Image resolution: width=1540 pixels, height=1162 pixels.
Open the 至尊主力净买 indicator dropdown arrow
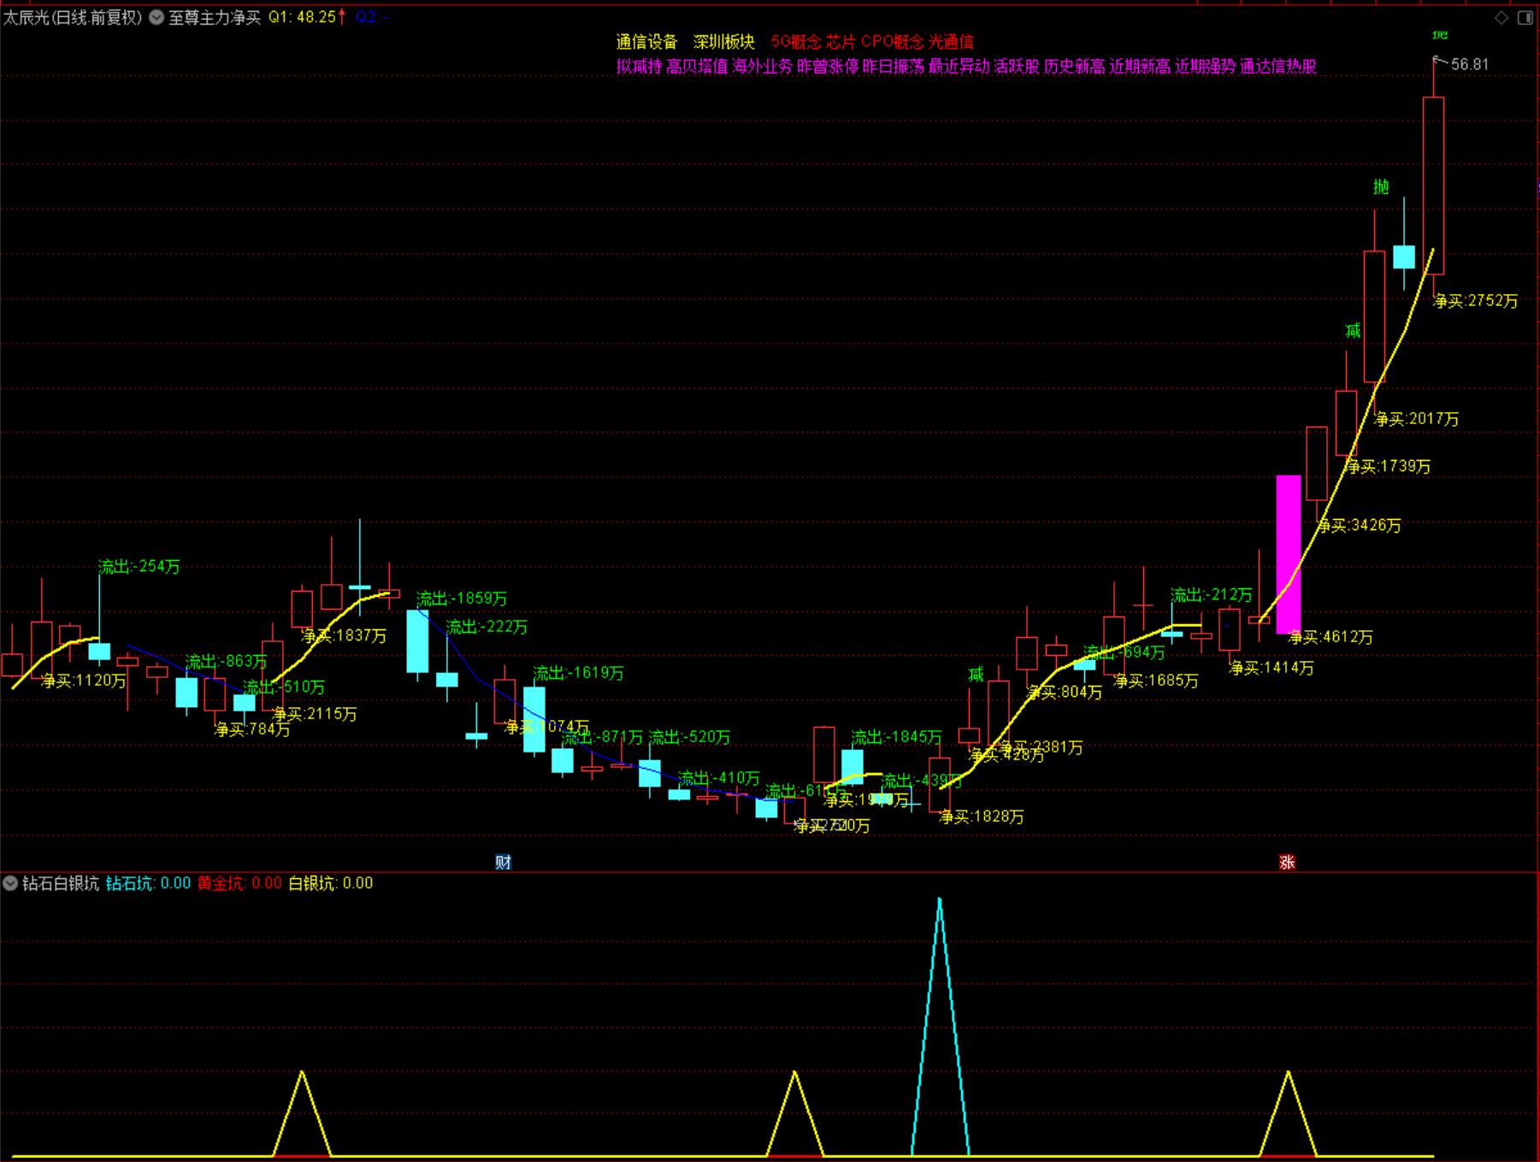coord(157,17)
